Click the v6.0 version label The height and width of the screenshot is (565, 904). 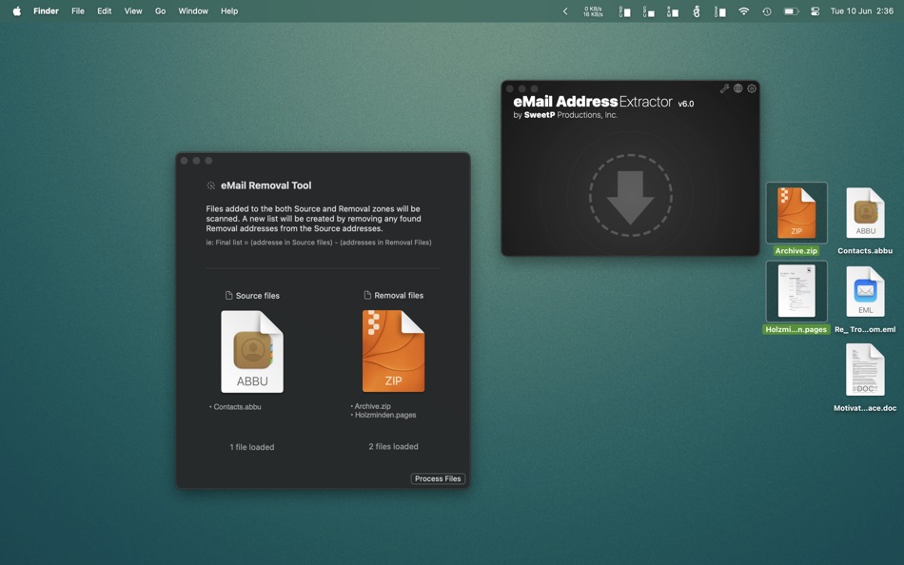(x=686, y=104)
